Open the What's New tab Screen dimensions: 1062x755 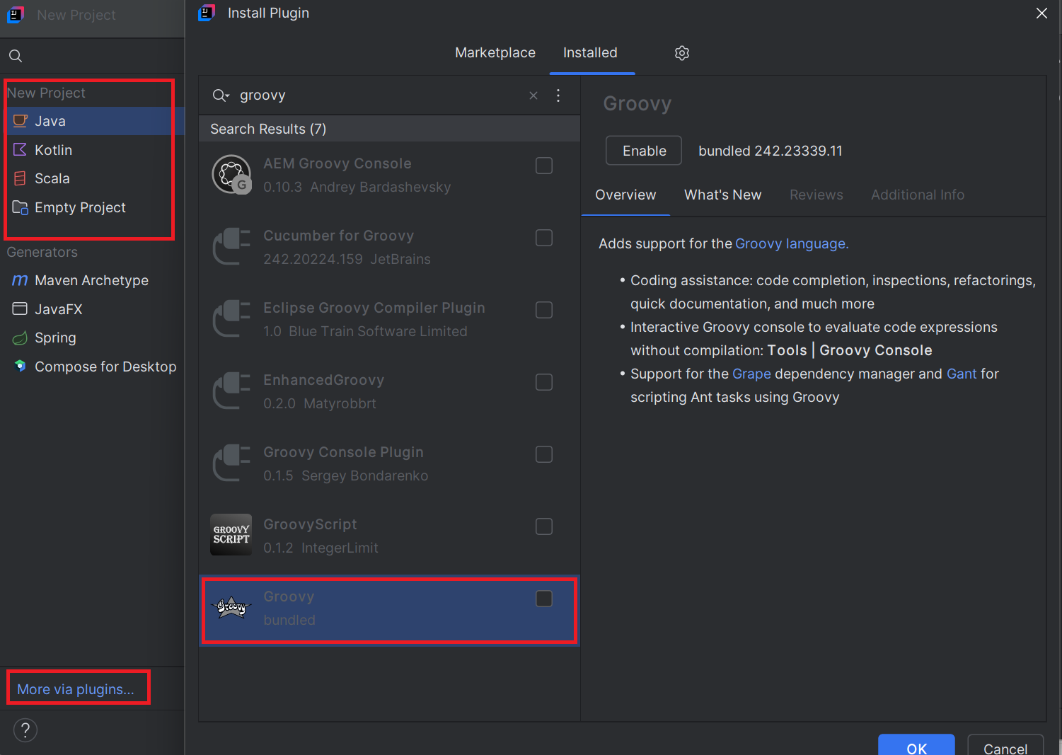pyautogui.click(x=722, y=195)
